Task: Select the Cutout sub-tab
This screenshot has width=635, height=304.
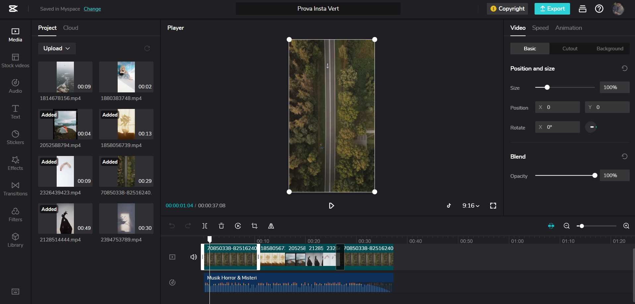Action: coord(570,48)
